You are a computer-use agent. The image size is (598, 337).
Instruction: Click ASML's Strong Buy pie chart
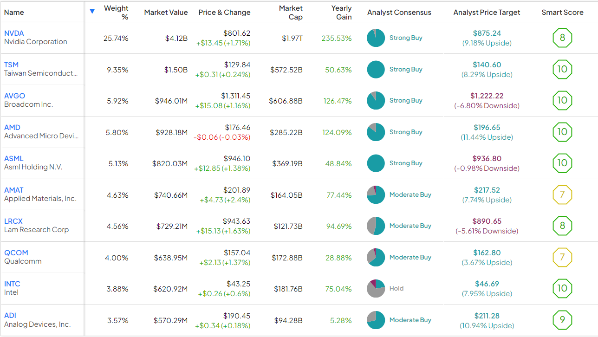[x=376, y=163]
